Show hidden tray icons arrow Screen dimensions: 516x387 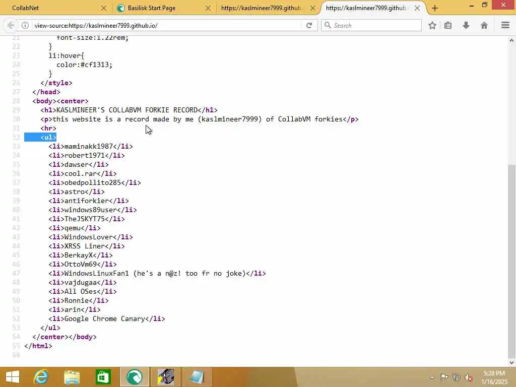tap(432, 377)
